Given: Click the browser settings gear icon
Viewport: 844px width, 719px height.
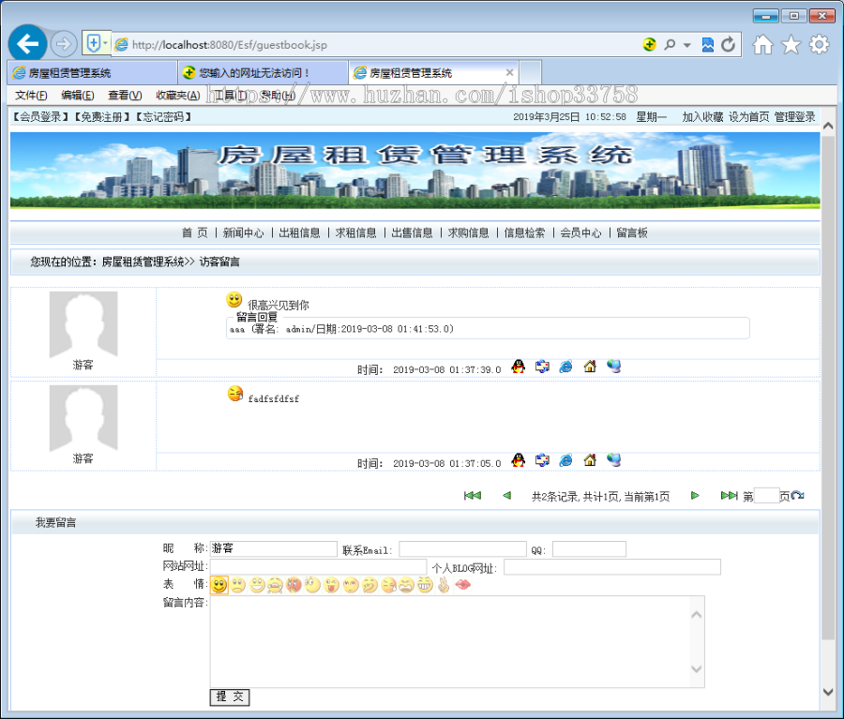Looking at the screenshot, I should point(818,43).
